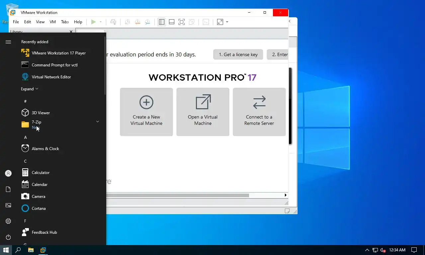Image resolution: width=425 pixels, height=255 pixels.
Task: Click the 7-Zip folder icon
Action: (x=25, y=125)
